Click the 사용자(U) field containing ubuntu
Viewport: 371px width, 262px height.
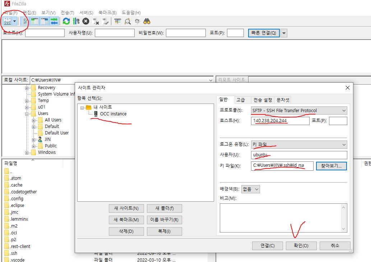pos(299,155)
